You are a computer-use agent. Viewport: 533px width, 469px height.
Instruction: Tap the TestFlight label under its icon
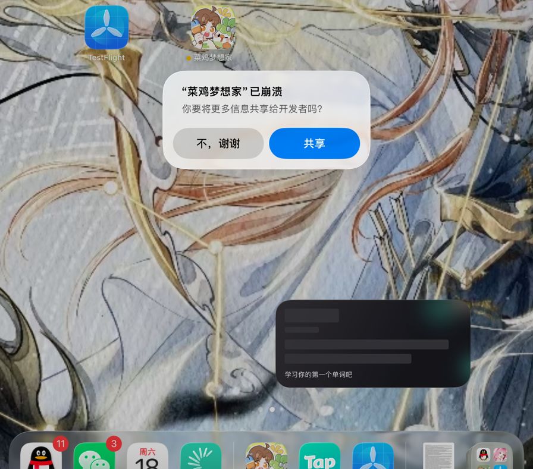tap(106, 58)
